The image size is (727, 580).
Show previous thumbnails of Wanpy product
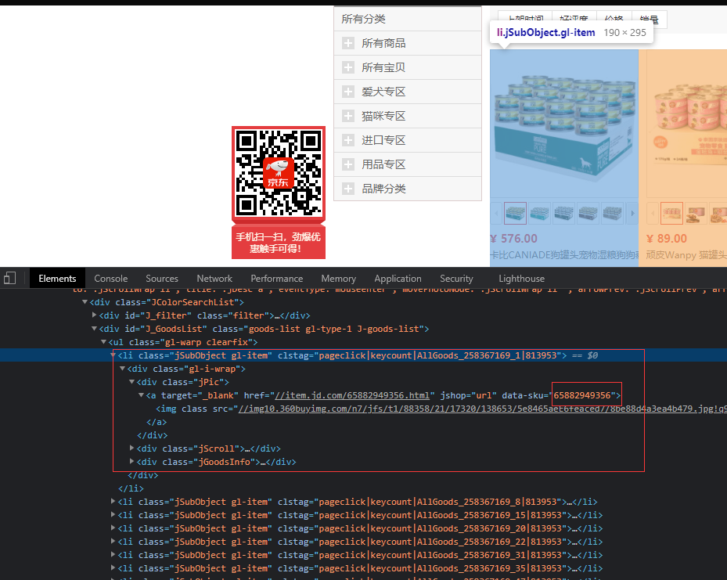pyautogui.click(x=653, y=213)
